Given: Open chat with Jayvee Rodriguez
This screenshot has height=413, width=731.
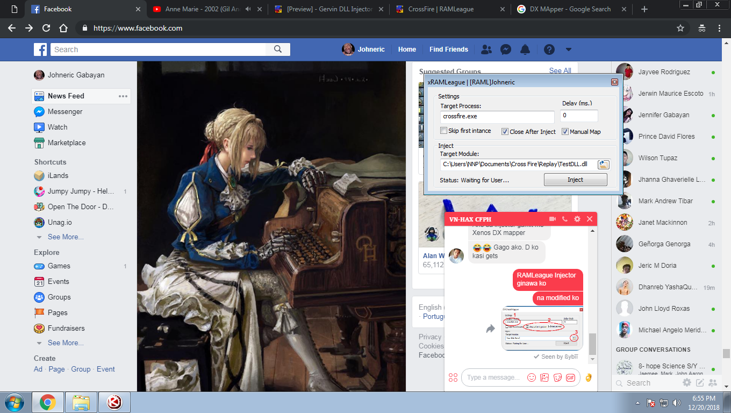Looking at the screenshot, I should tap(666, 72).
